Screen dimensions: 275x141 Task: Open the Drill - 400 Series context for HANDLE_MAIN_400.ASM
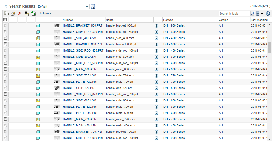(x=174, y=126)
